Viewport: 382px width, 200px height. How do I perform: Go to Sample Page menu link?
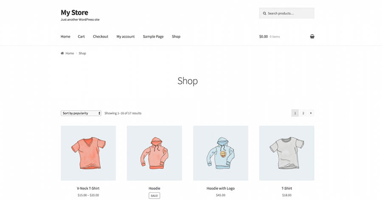tap(153, 36)
